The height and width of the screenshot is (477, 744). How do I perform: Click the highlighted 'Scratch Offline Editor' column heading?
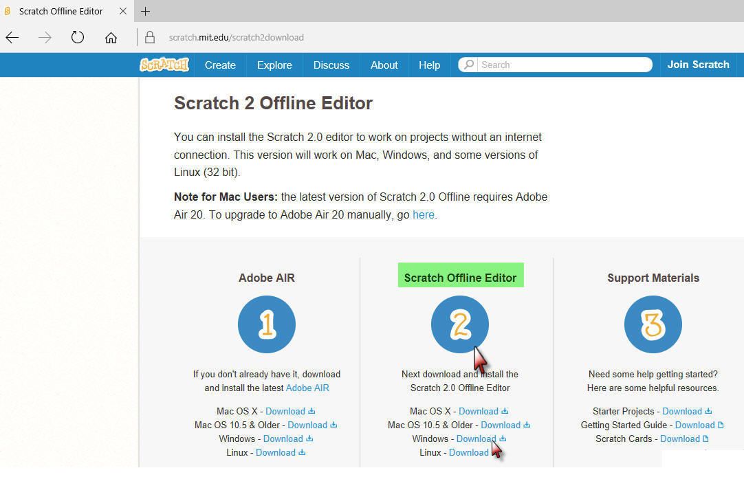tap(460, 278)
